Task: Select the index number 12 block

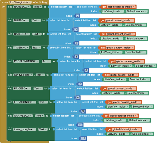Action: (x=84, y=138)
